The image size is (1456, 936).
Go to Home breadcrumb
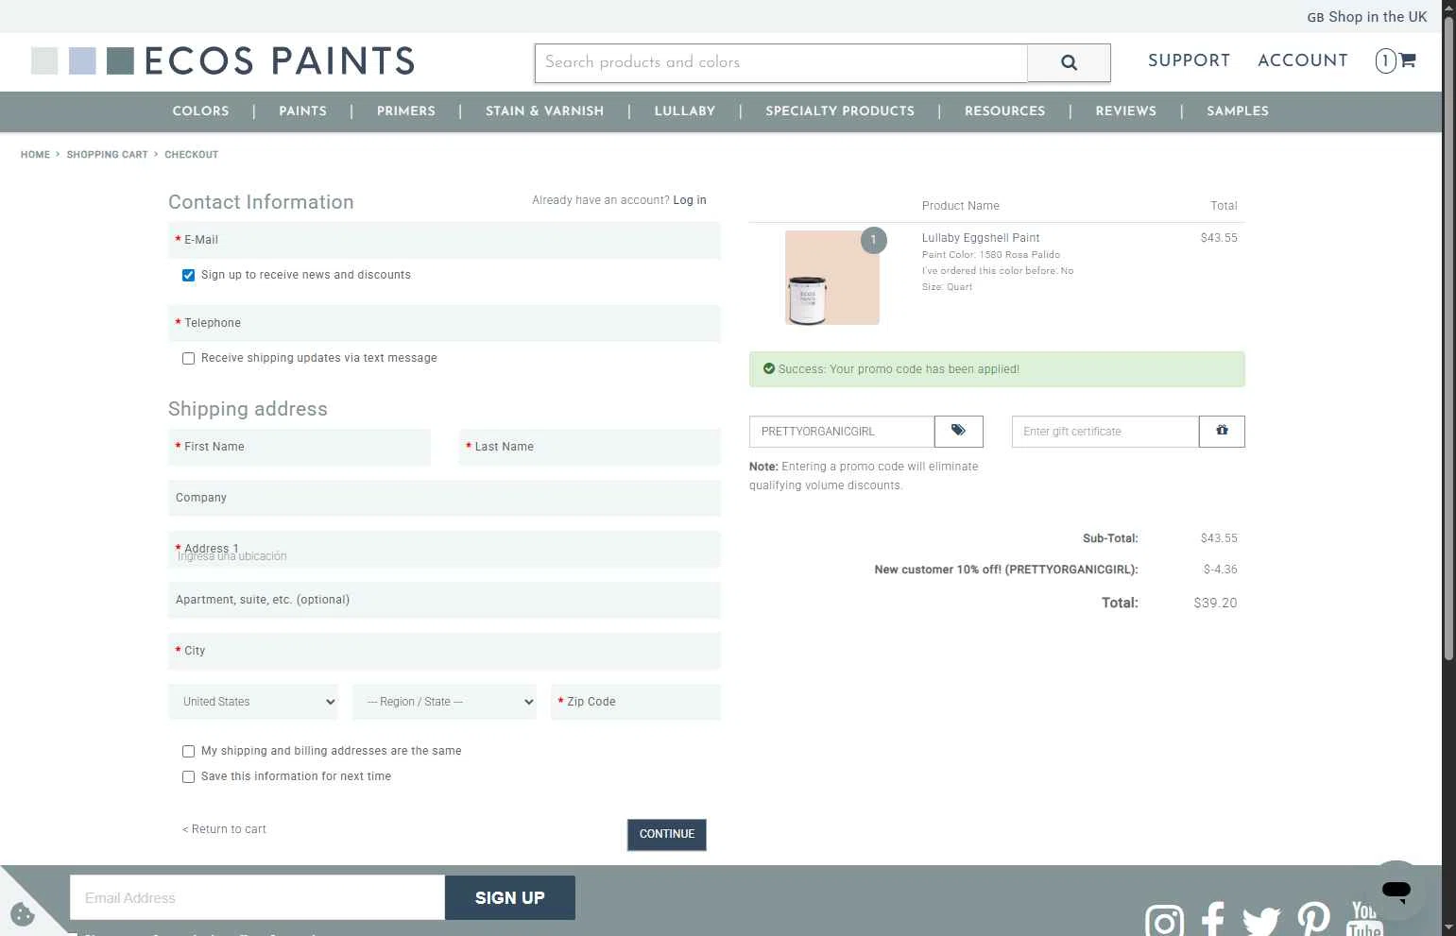(x=35, y=155)
